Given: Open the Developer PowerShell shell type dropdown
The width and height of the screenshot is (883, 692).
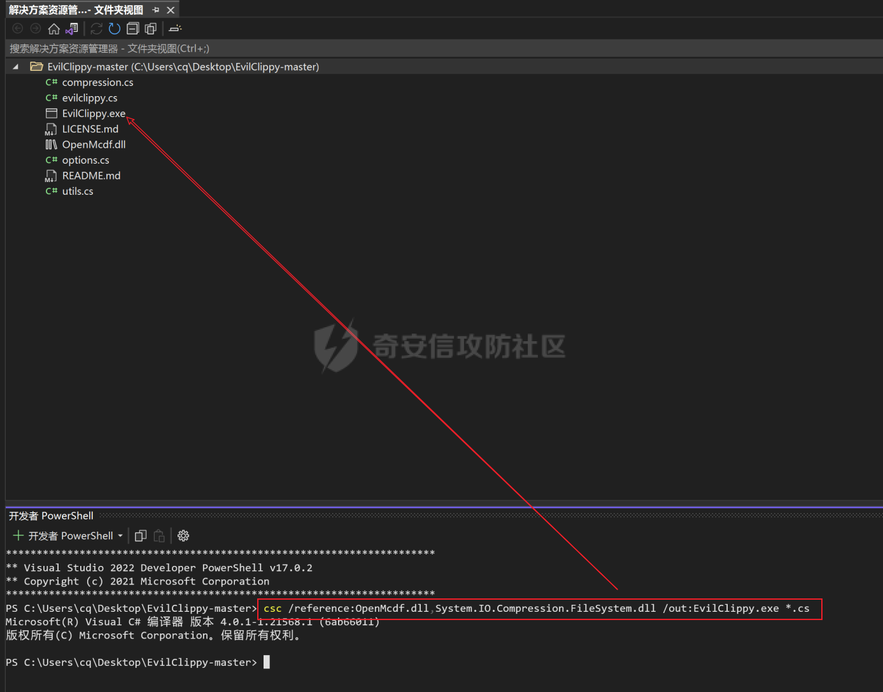Looking at the screenshot, I should coord(120,536).
